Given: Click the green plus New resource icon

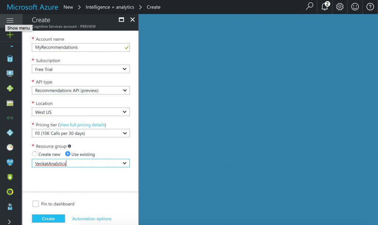Looking at the screenshot, I should [10, 35].
